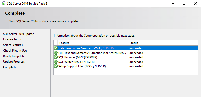201x97 pixels.
Task: Click Succeeded status for SQL Writer
Action: pyautogui.click(x=136, y=62)
